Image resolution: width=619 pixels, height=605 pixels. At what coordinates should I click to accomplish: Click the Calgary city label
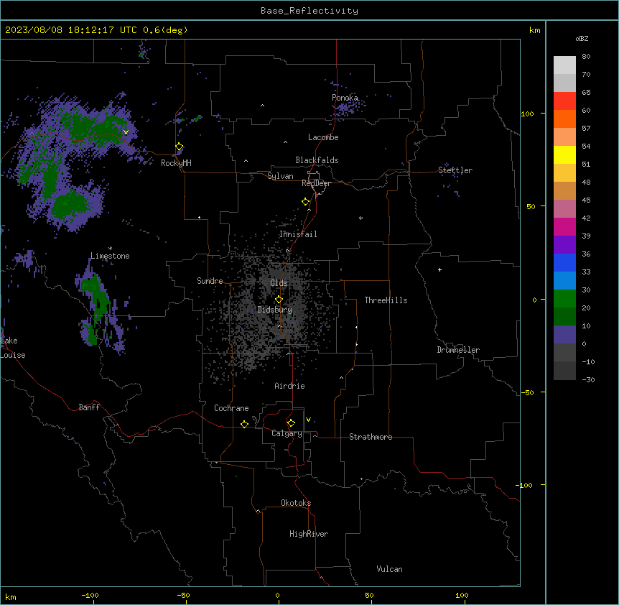point(287,433)
